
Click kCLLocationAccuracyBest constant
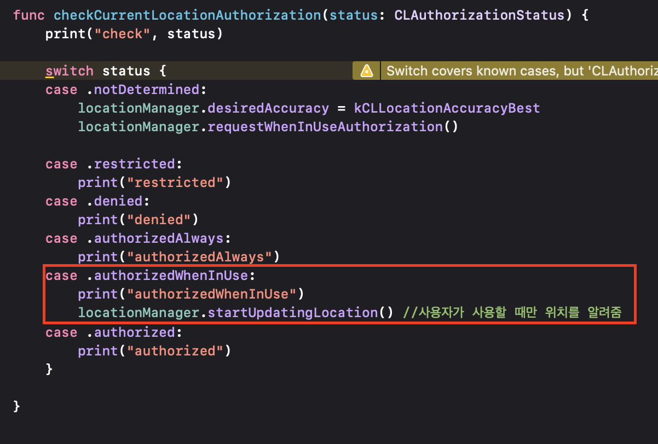point(447,108)
